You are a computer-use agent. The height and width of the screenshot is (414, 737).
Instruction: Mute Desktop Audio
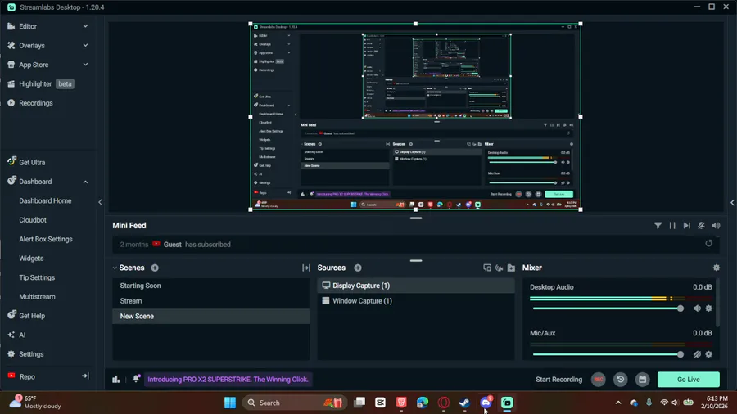click(x=697, y=308)
